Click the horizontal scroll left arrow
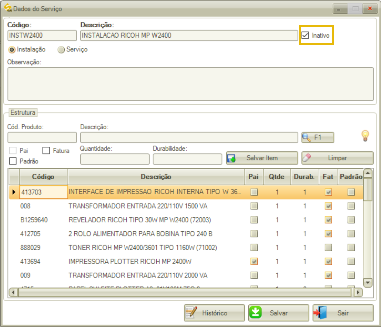 pos(13,293)
